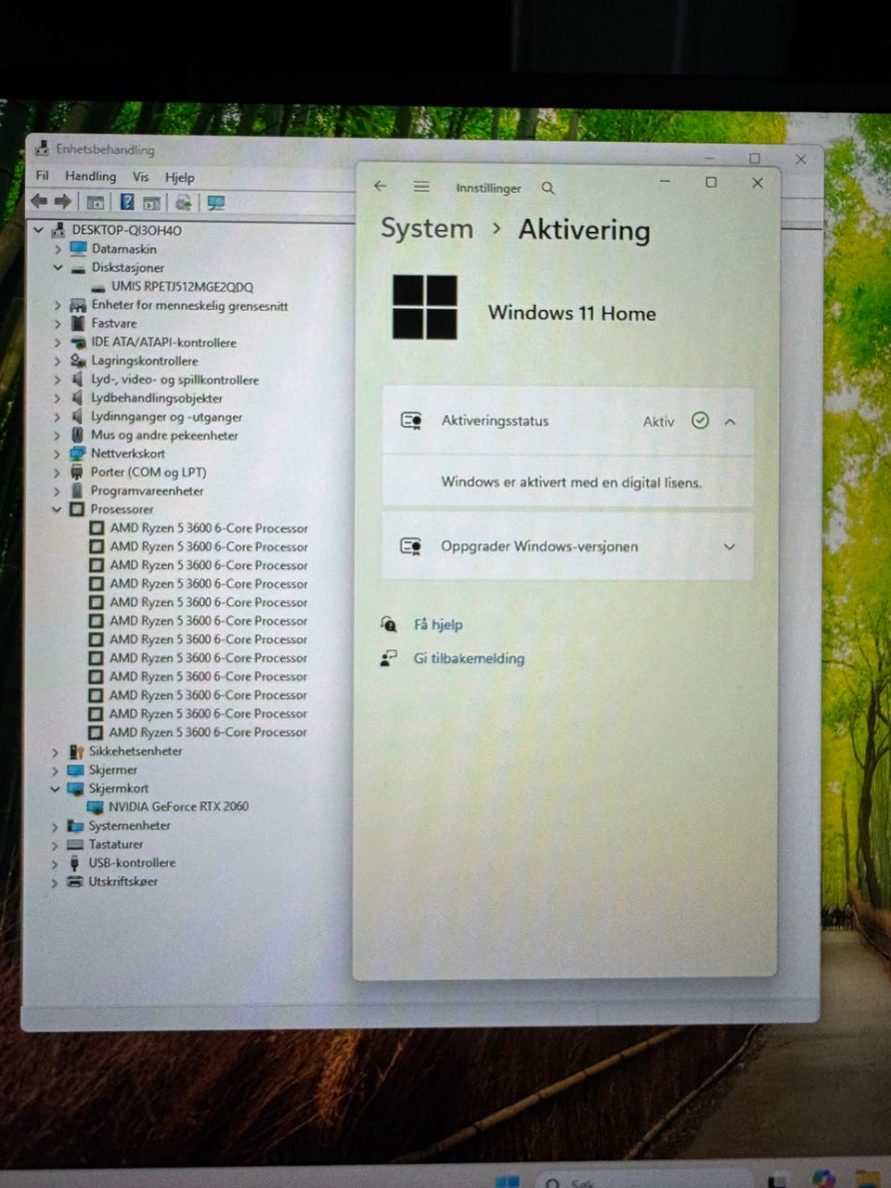Viewport: 891px width, 1188px height.
Task: Click the Gi tilbakemelding link
Action: [469, 658]
